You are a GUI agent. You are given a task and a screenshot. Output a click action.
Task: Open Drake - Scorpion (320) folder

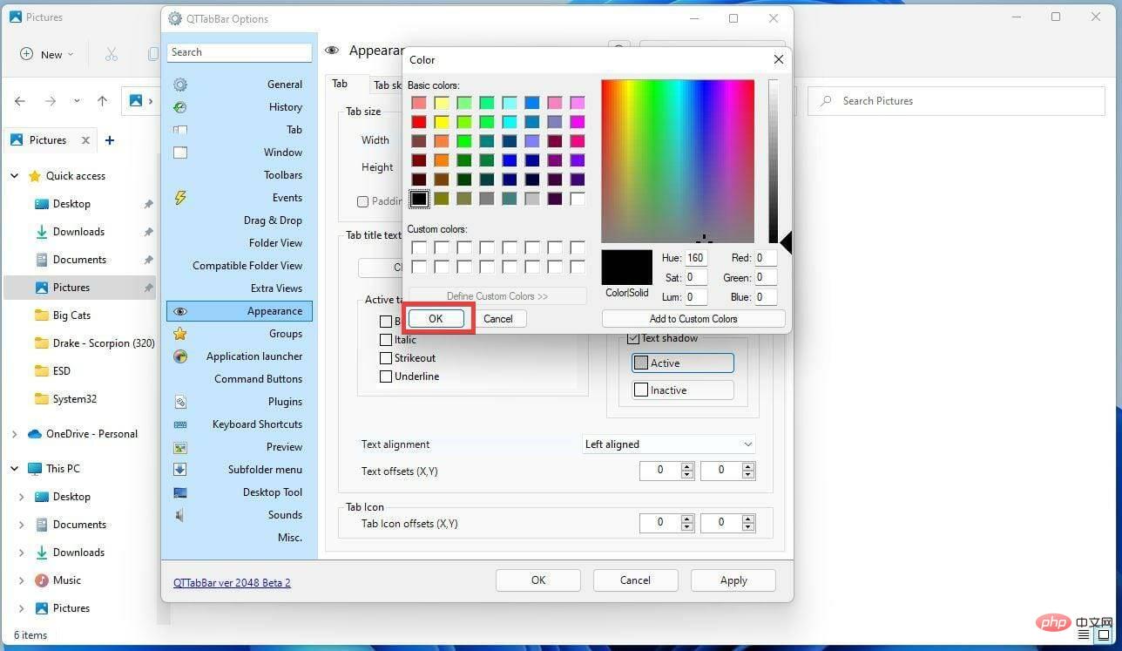[93, 343]
